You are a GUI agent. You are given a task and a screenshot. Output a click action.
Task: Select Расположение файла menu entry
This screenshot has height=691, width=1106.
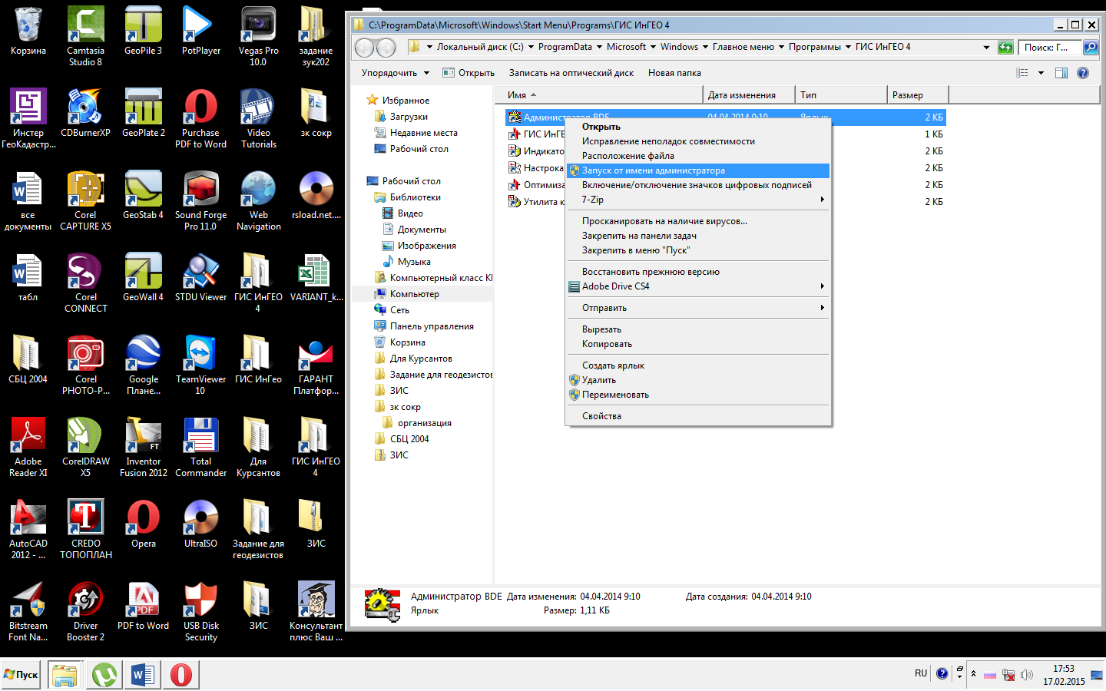point(698,156)
